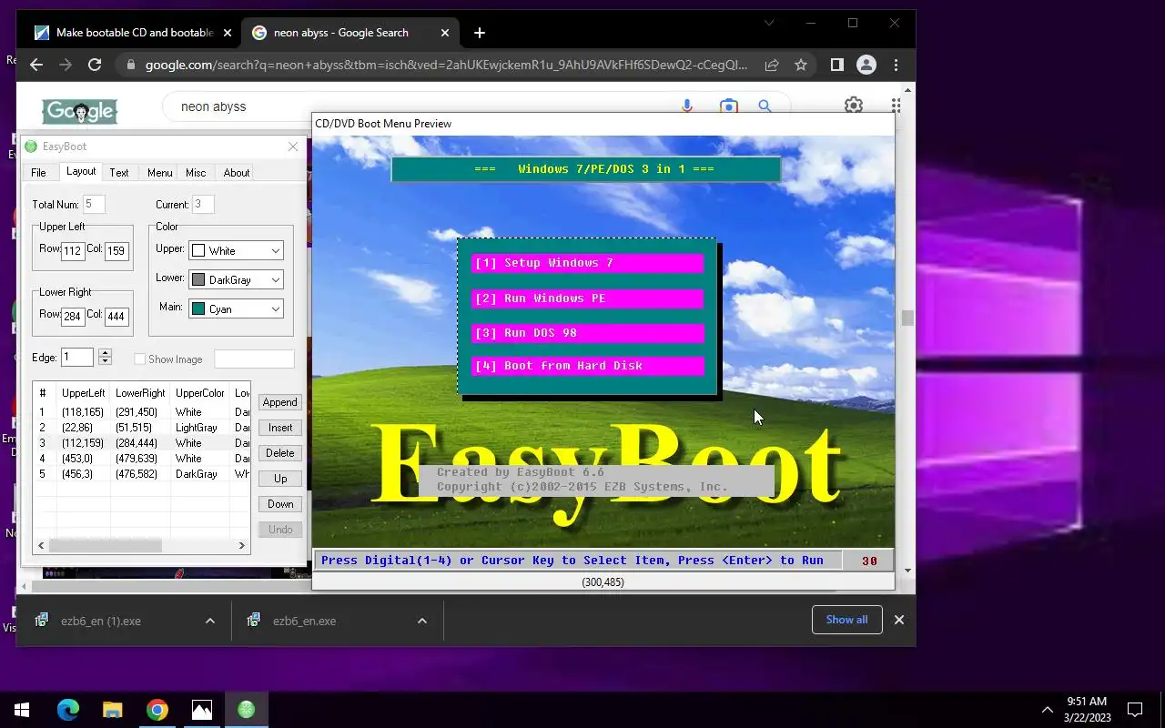
Task: Click the list's horizontal scrollbar right arrow
Action: click(242, 545)
